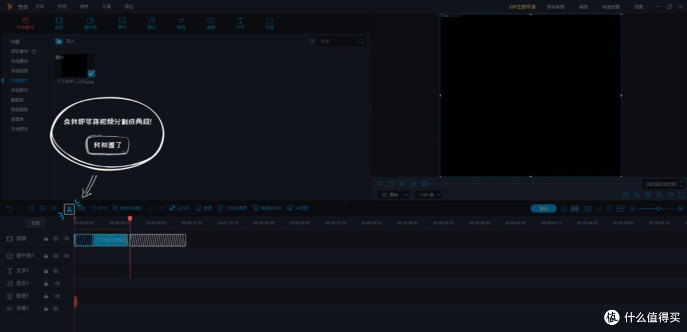This screenshot has width=687, height=332.
Task: Click the timecode stepper arrows
Action: coord(681,184)
